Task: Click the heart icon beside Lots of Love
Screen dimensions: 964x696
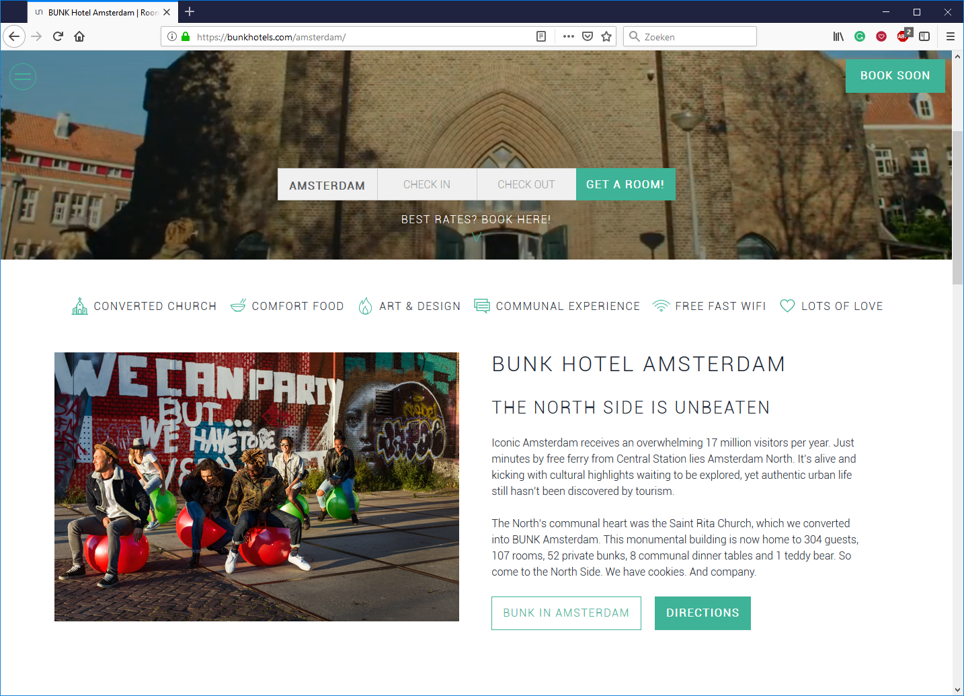Action: [x=787, y=306]
